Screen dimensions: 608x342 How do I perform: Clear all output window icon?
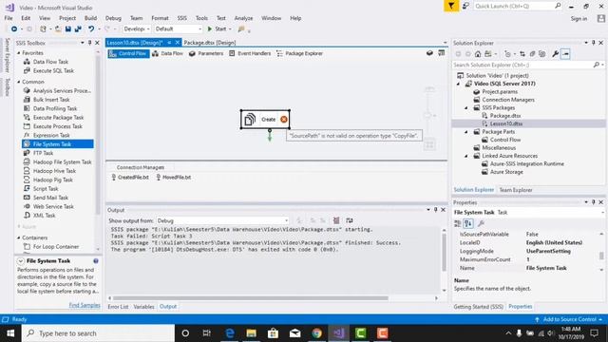[x=336, y=220]
